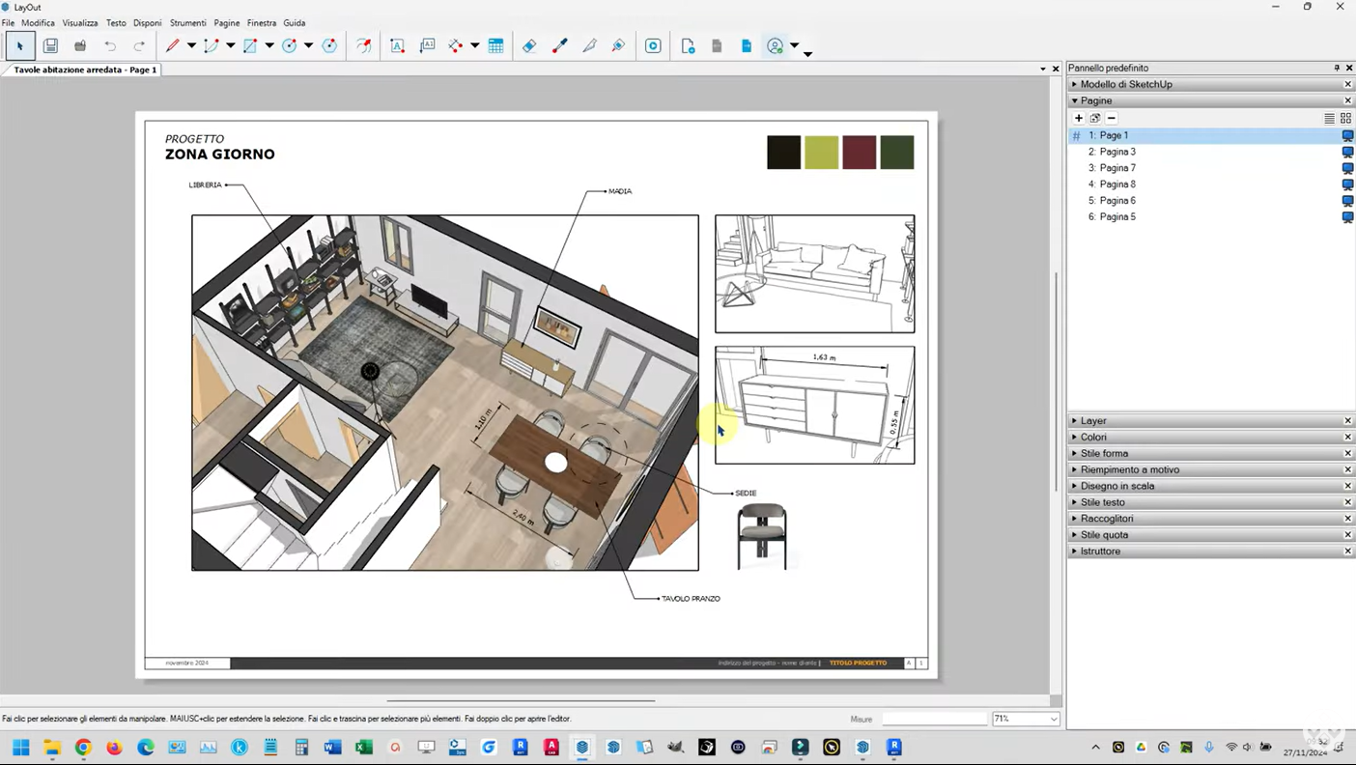Image resolution: width=1356 pixels, height=765 pixels.
Task: Select the Eraser tool in the toolbar
Action: pos(529,45)
